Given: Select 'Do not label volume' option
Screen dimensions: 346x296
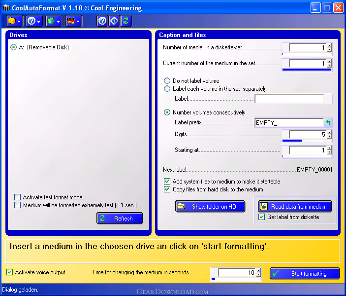Looking at the screenshot, I should tap(191, 81).
